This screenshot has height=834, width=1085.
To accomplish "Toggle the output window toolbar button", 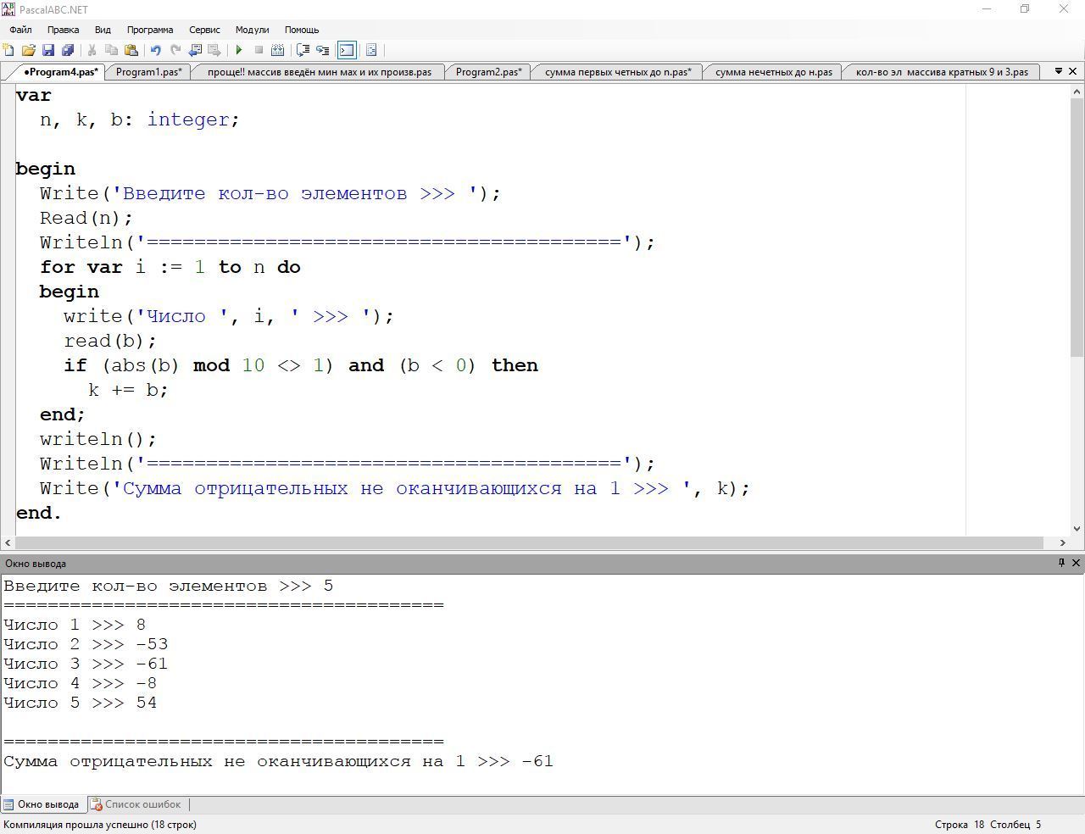I will tap(347, 50).
